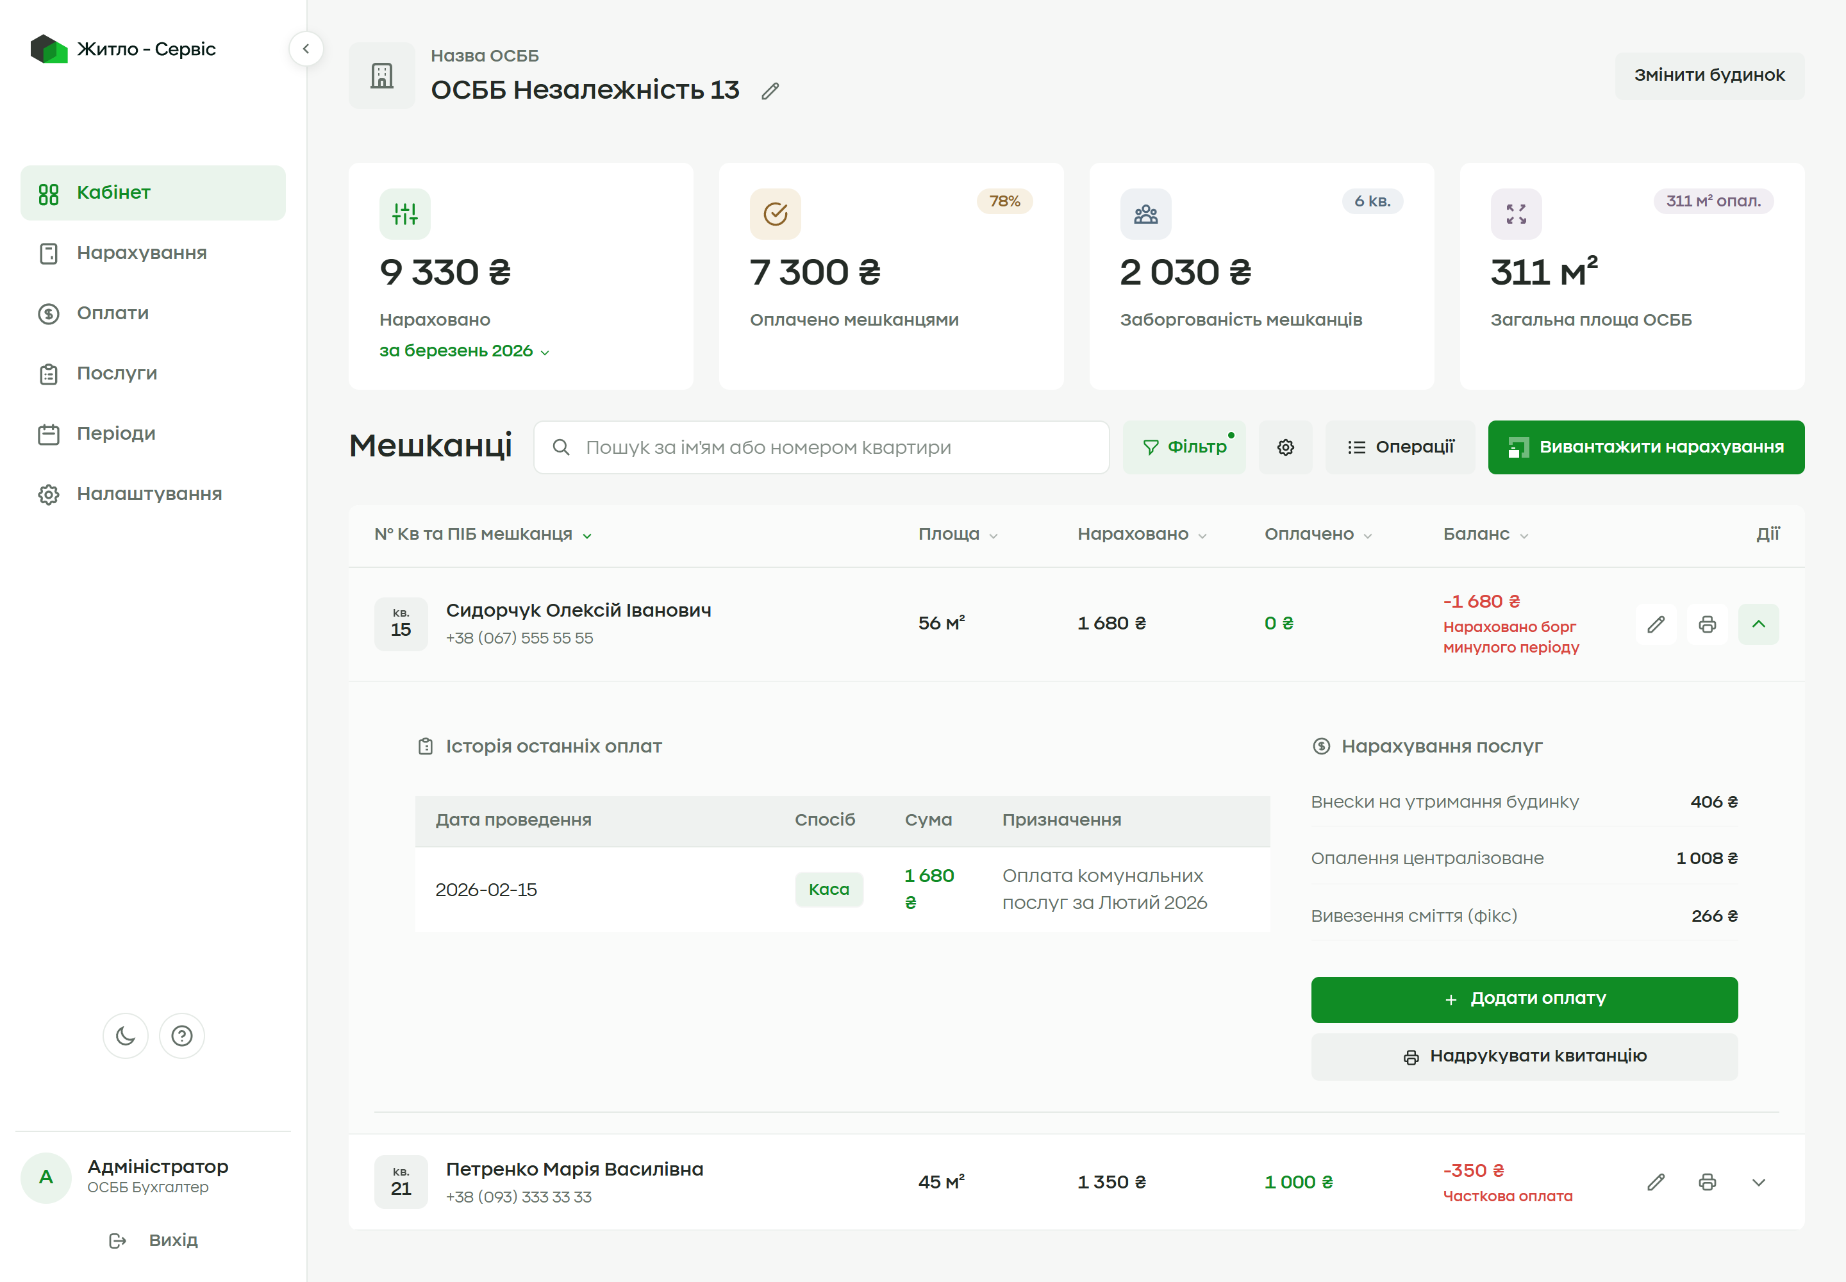Click the Каса payment method tag

[x=828, y=890]
